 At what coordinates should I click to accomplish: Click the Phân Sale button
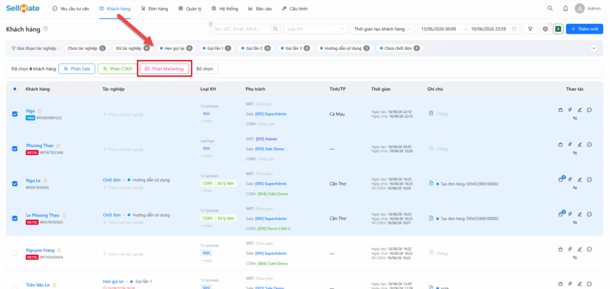tap(77, 69)
